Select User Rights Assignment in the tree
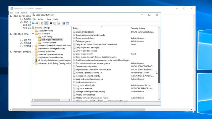 [52, 40]
